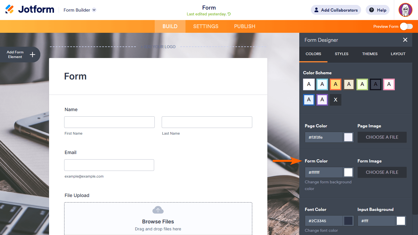The height and width of the screenshot is (235, 418).
Task: Click the Page Color hex field
Action: (x=324, y=137)
